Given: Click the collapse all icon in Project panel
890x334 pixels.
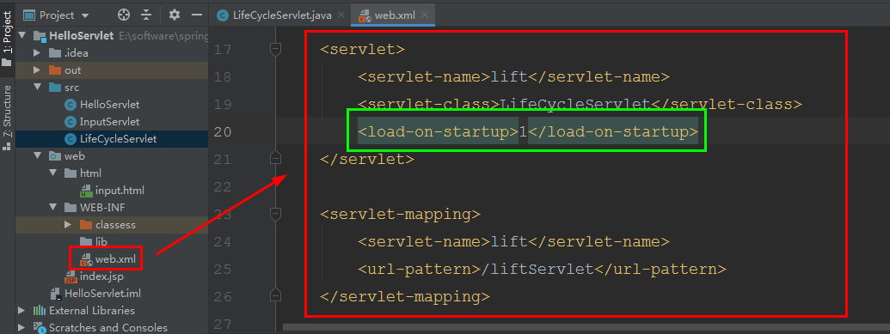Looking at the screenshot, I should click(x=146, y=15).
